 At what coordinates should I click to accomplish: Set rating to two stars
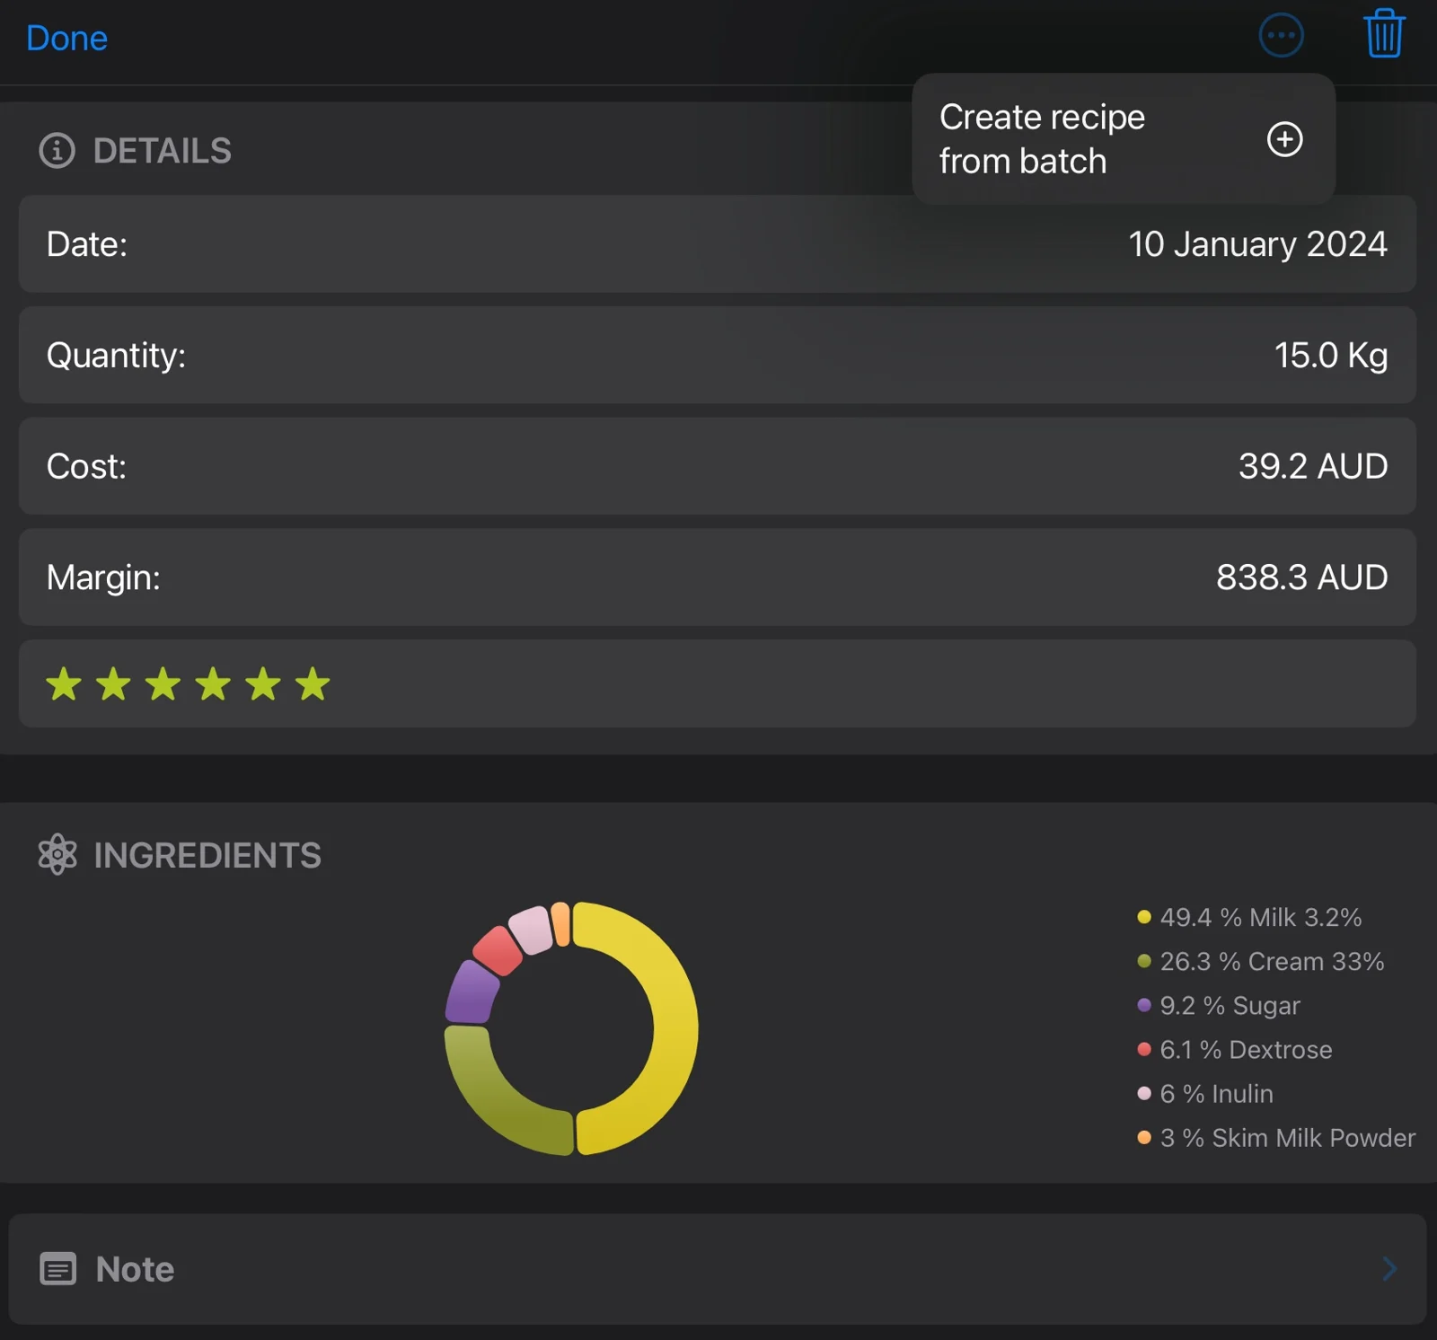pos(113,684)
